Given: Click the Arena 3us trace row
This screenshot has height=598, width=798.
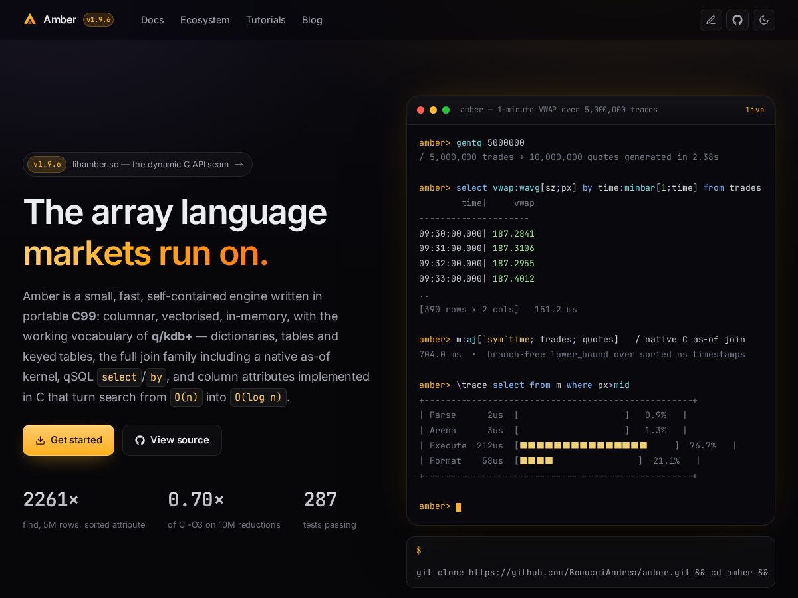Looking at the screenshot, I should [553, 431].
